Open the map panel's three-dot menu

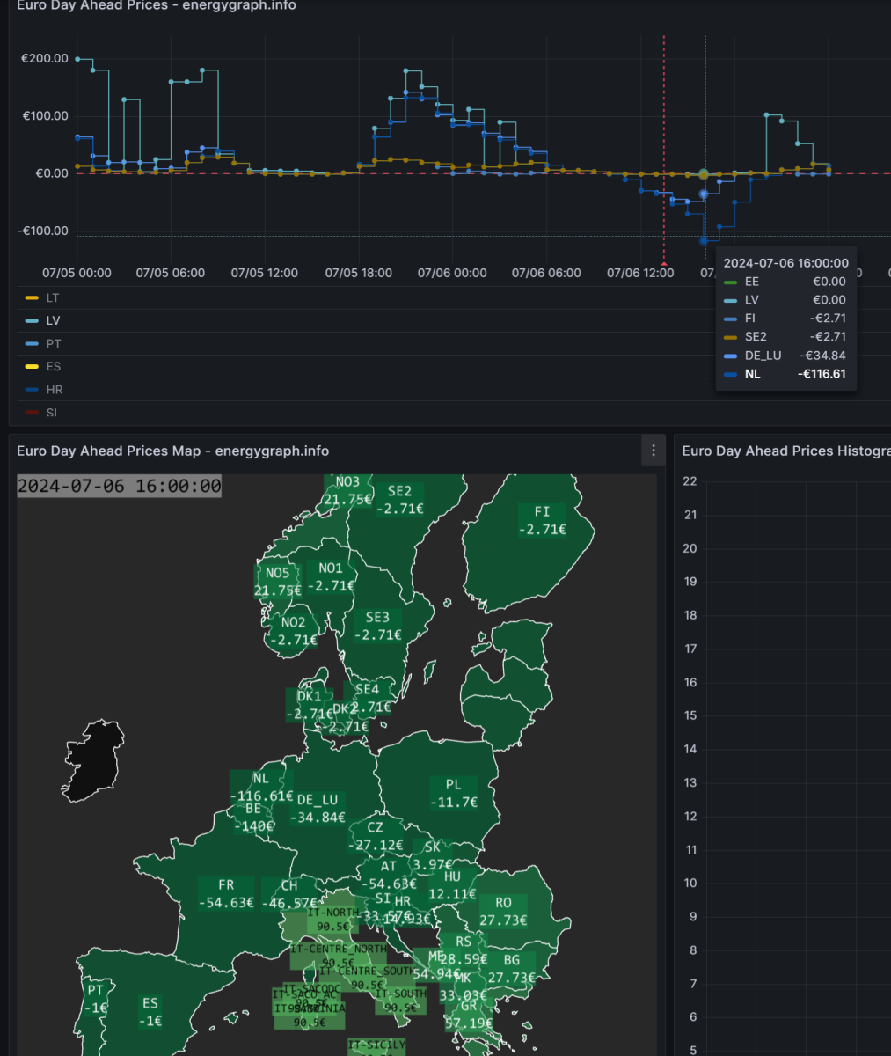(653, 451)
